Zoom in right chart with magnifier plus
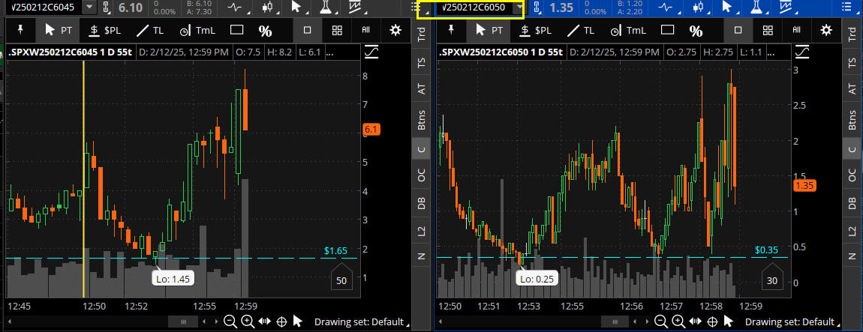This screenshot has height=332, width=863. 678,322
